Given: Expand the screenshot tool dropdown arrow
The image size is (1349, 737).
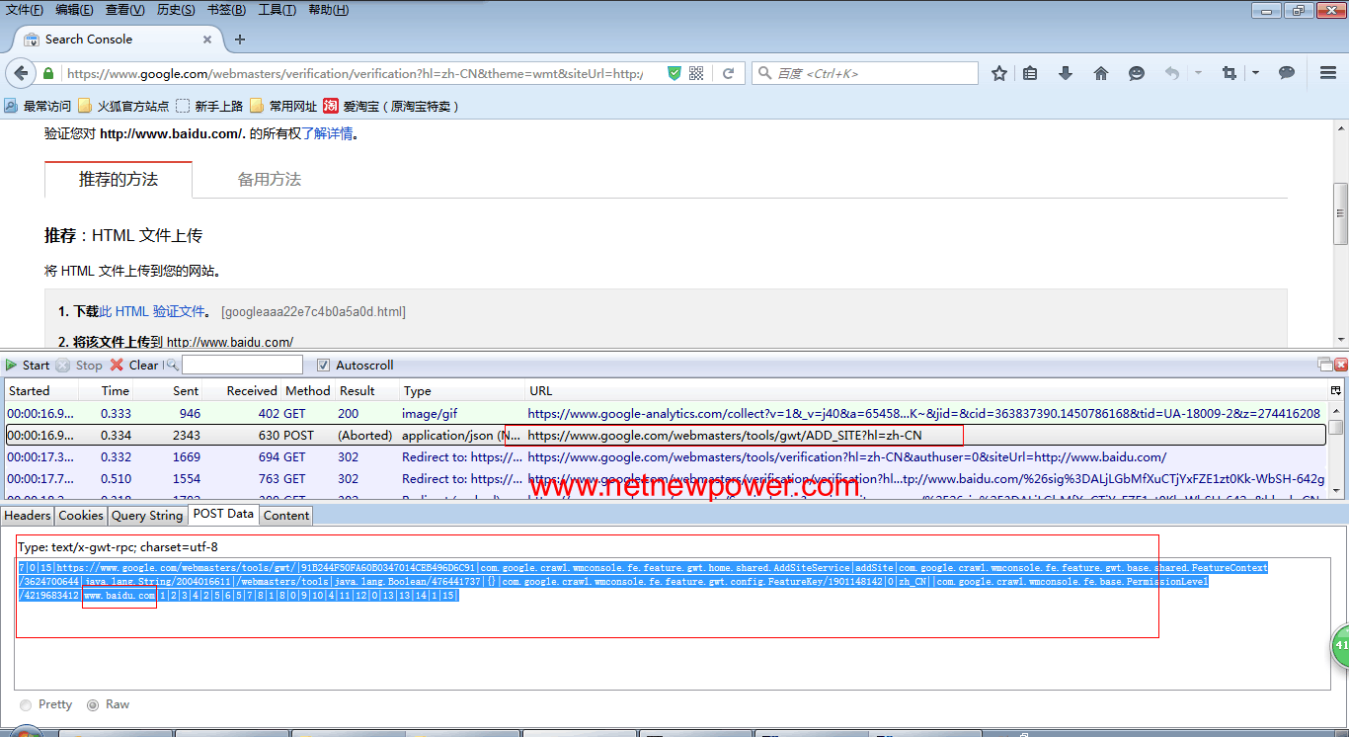Looking at the screenshot, I should point(1255,73).
